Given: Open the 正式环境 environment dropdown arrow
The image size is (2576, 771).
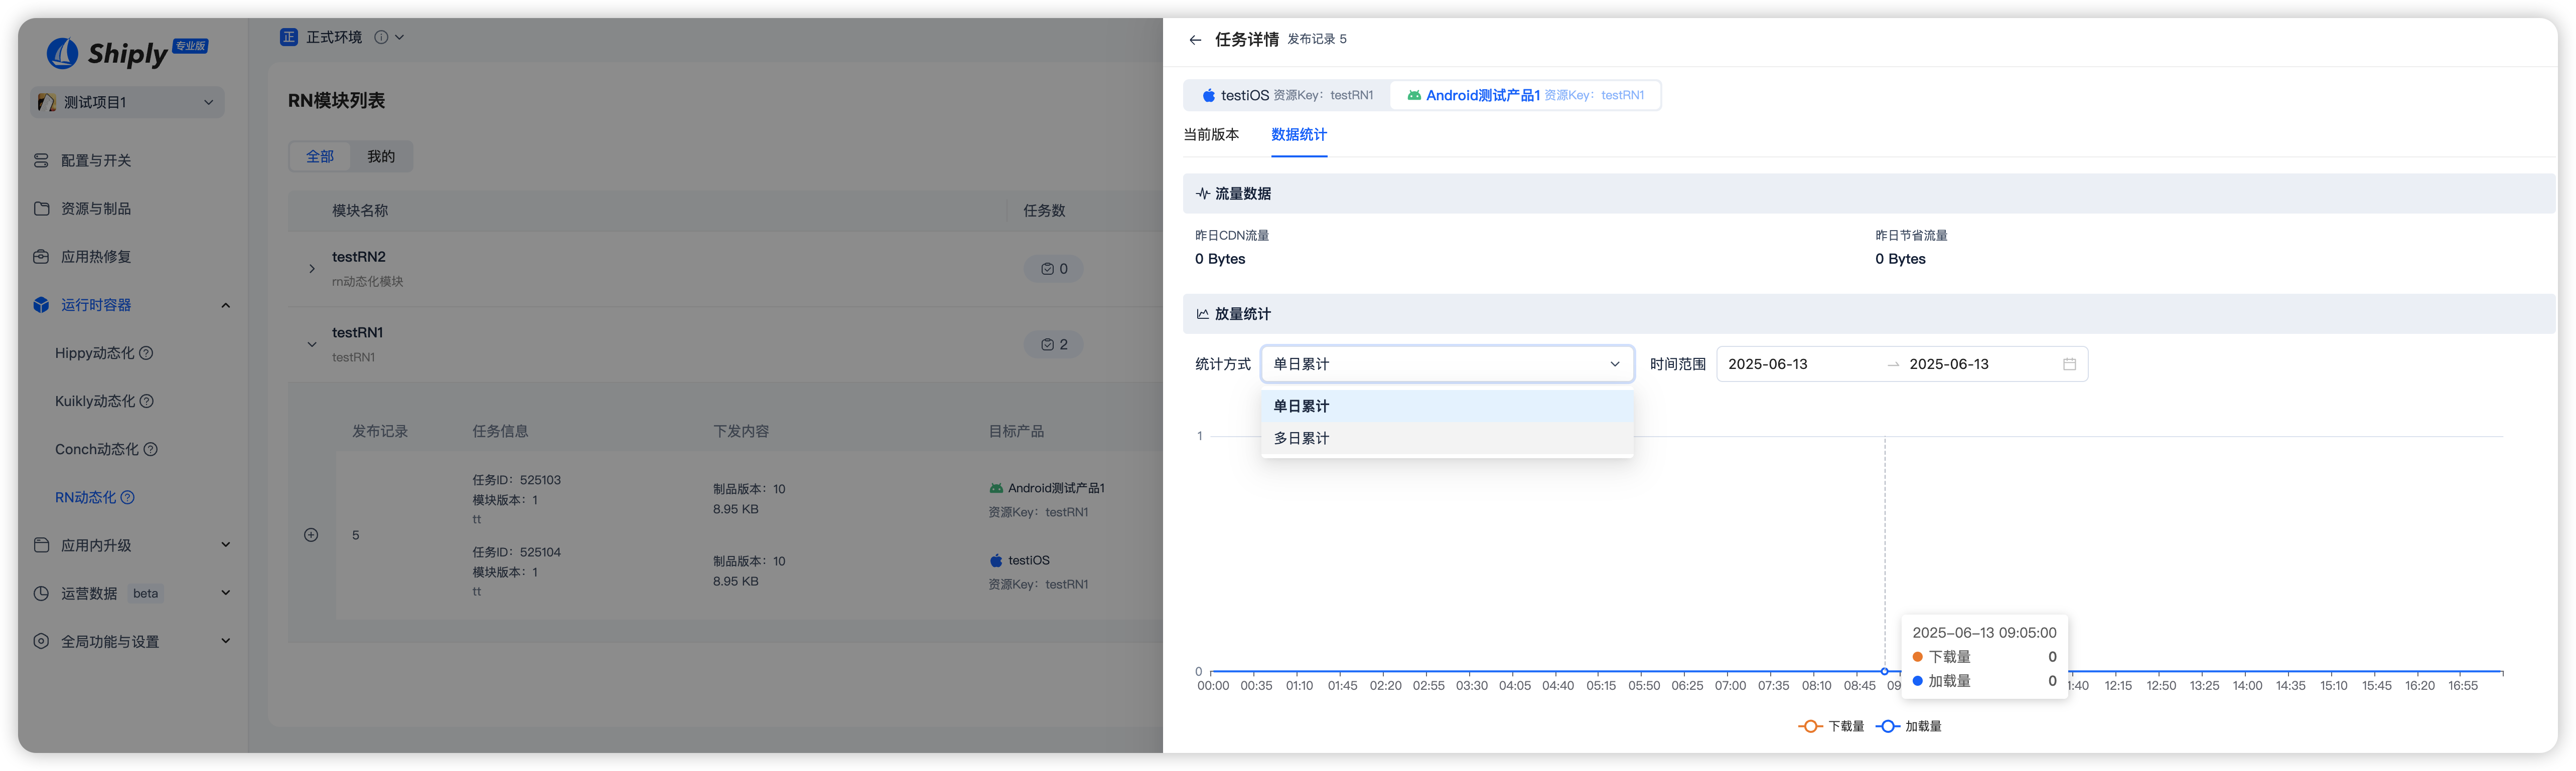Looking at the screenshot, I should (400, 37).
